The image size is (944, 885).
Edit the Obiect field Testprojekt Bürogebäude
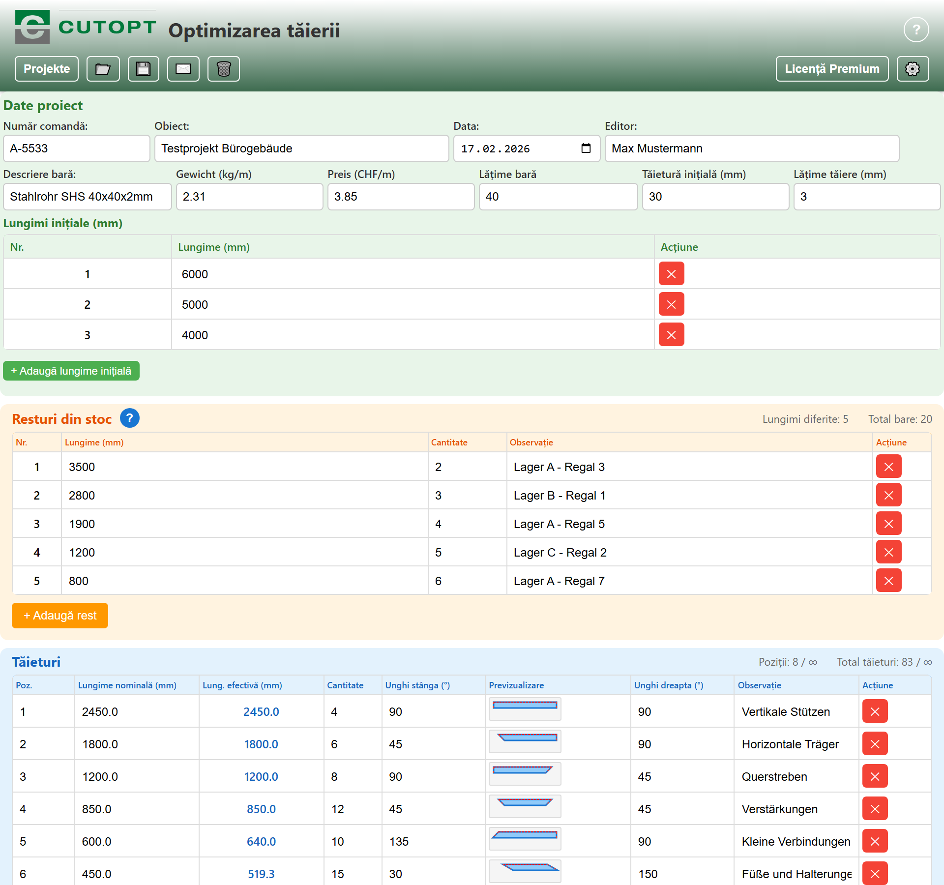302,148
